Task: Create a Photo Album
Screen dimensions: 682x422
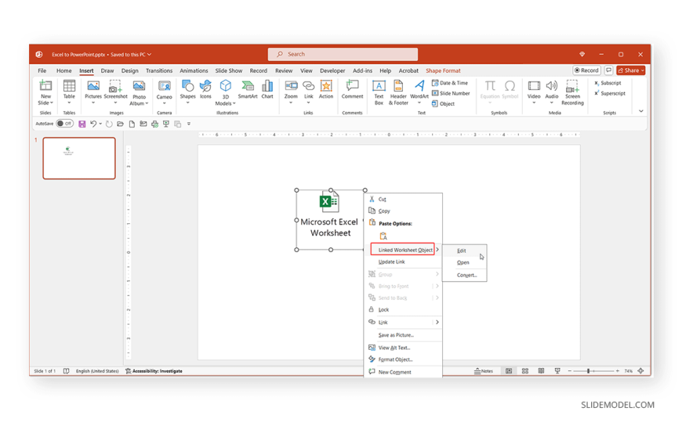Action: tap(140, 92)
